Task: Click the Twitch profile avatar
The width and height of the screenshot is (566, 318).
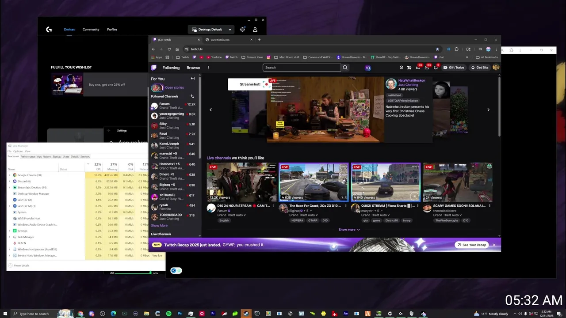Action: pos(496,68)
